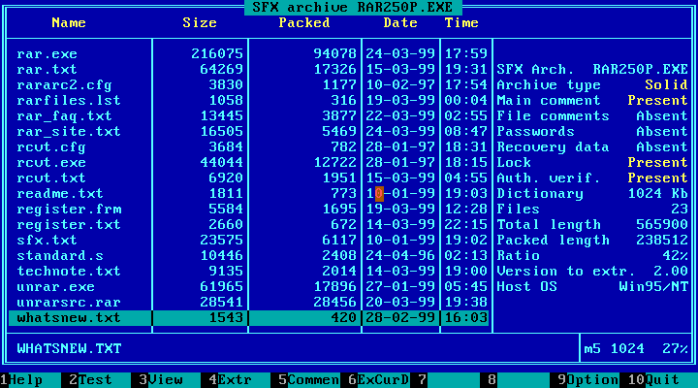698x388 pixels.
Task: Click packed value 94078
Action: (334, 54)
